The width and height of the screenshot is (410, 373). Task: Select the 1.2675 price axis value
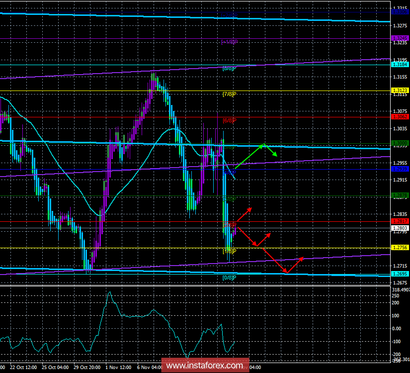tap(401, 283)
